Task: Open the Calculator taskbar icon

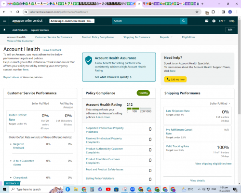Action: tap(92, 189)
